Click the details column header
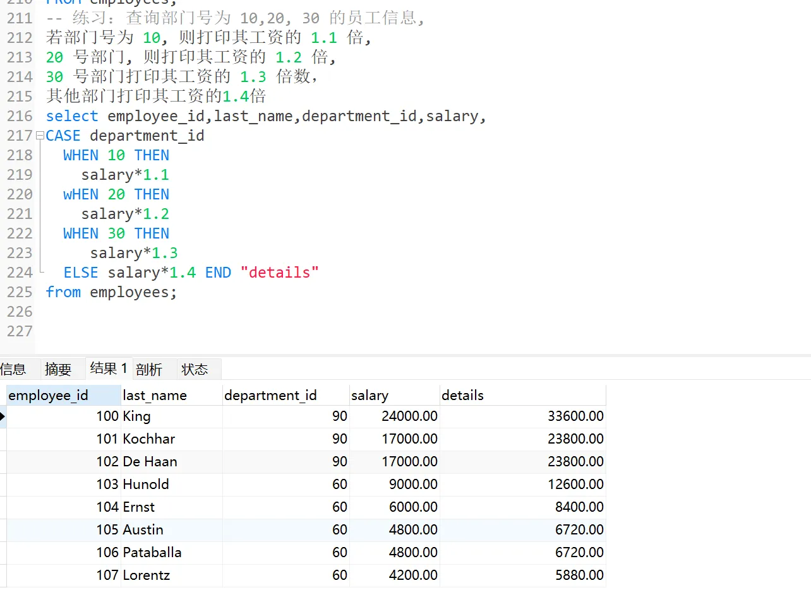The height and width of the screenshot is (595, 811). (523, 396)
